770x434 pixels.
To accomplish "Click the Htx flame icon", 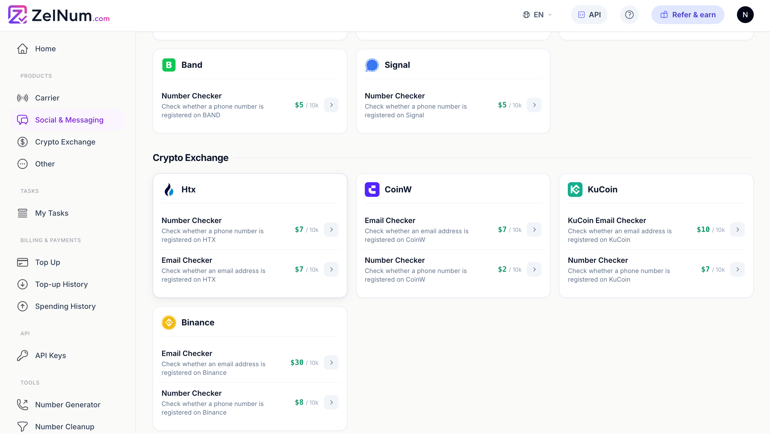I will [x=169, y=190].
